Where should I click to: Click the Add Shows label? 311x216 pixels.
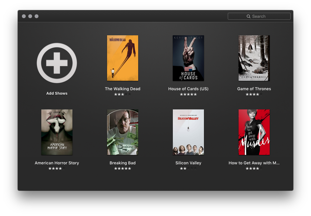pyautogui.click(x=57, y=93)
